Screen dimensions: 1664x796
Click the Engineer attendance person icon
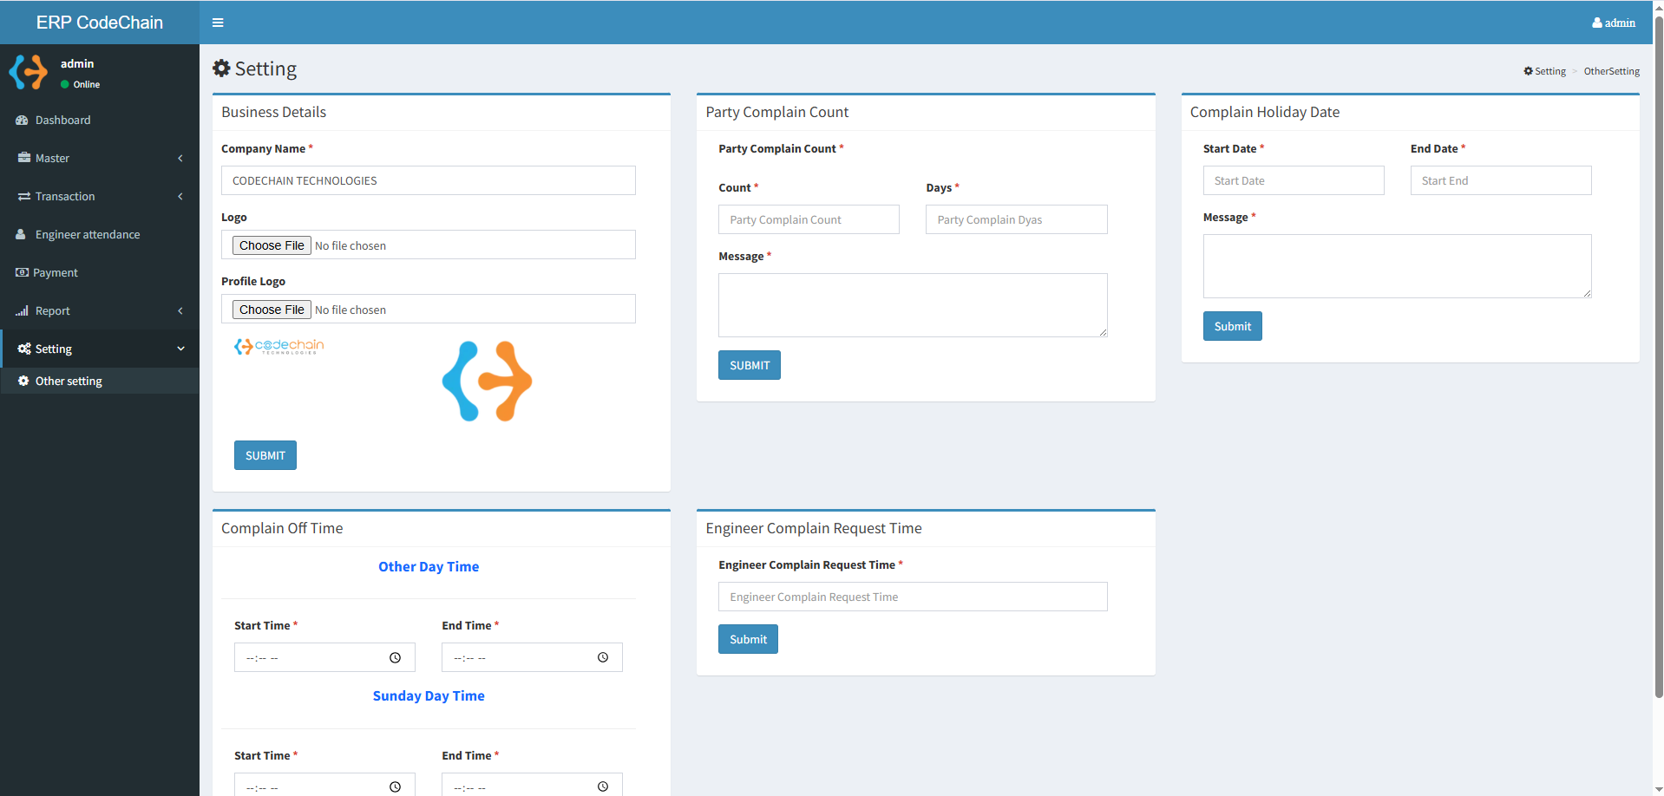[x=21, y=234]
